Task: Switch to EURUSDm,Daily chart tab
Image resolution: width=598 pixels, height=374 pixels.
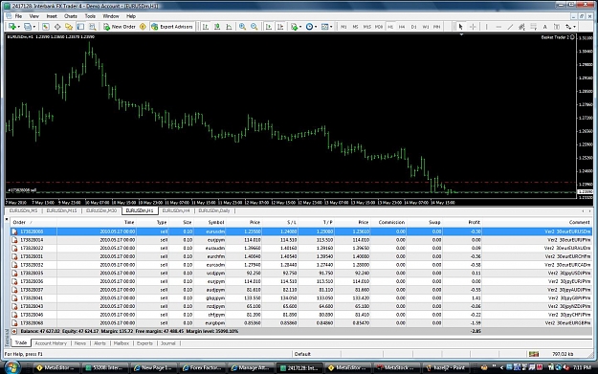Action: tap(214, 210)
